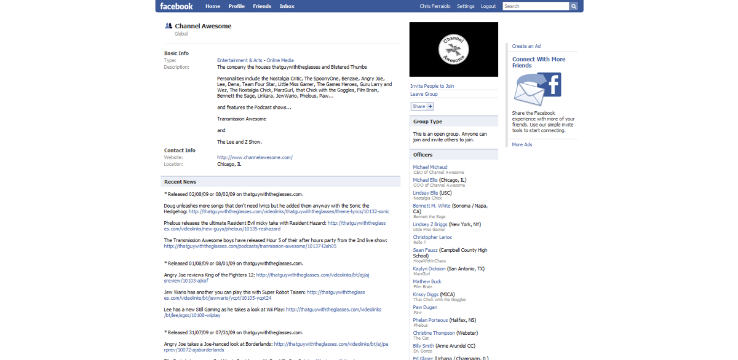Click the plus icon next to Share

point(430,106)
